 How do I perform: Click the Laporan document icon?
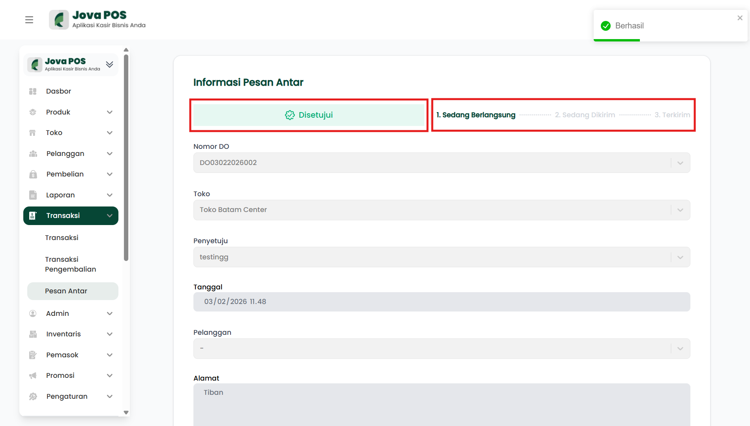(x=33, y=195)
